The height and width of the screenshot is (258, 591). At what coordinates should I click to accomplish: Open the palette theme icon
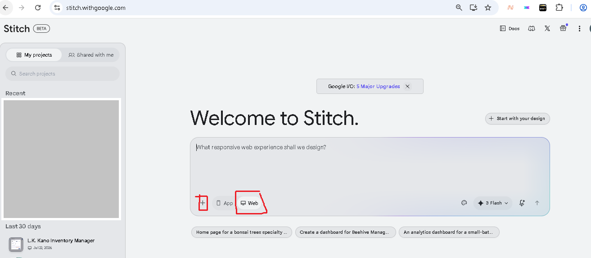pyautogui.click(x=465, y=203)
